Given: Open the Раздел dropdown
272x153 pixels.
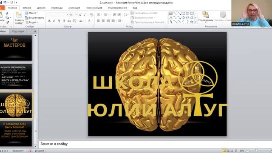Looking at the screenshot, I should tap(32, 22).
